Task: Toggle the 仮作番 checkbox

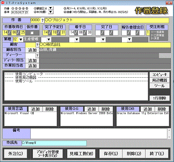Action: (x=32, y=32)
